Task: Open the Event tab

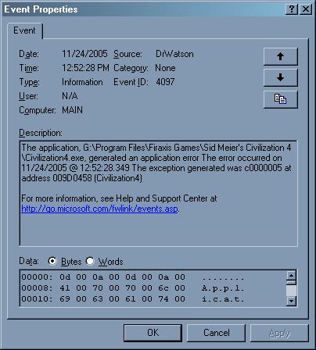Action: pos(24,30)
